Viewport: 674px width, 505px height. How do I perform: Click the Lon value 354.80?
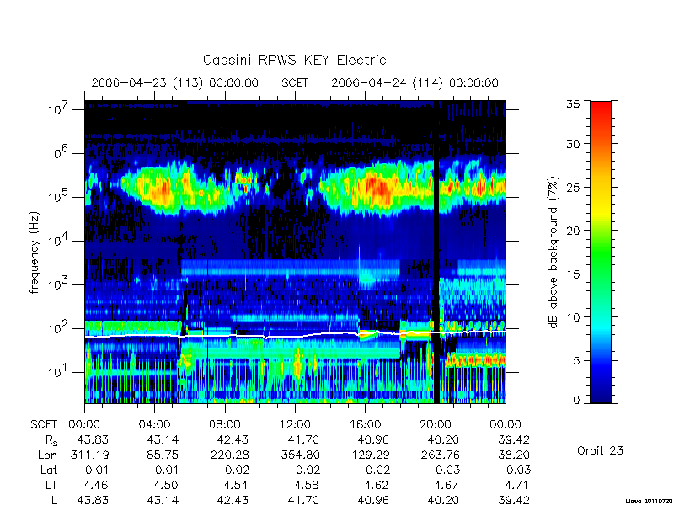point(300,454)
